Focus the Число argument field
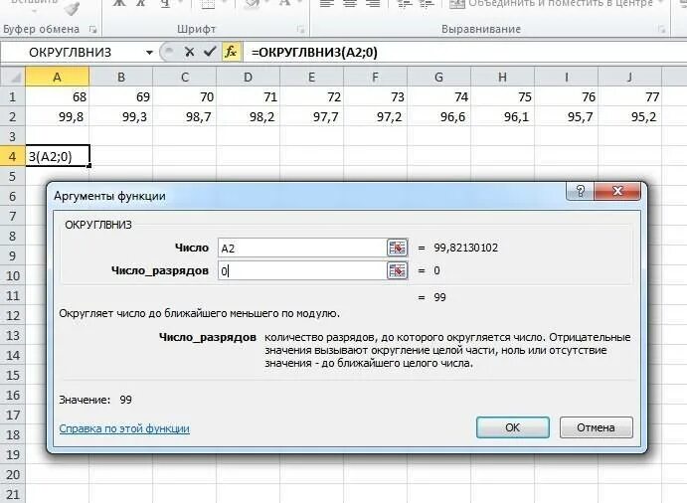 pos(302,248)
